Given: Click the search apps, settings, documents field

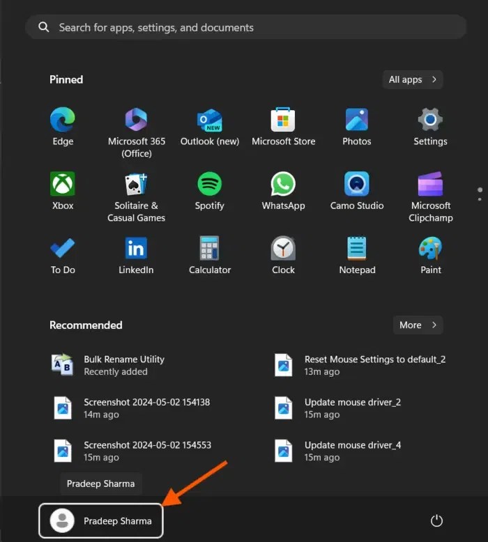Looking at the screenshot, I should pyautogui.click(x=245, y=27).
